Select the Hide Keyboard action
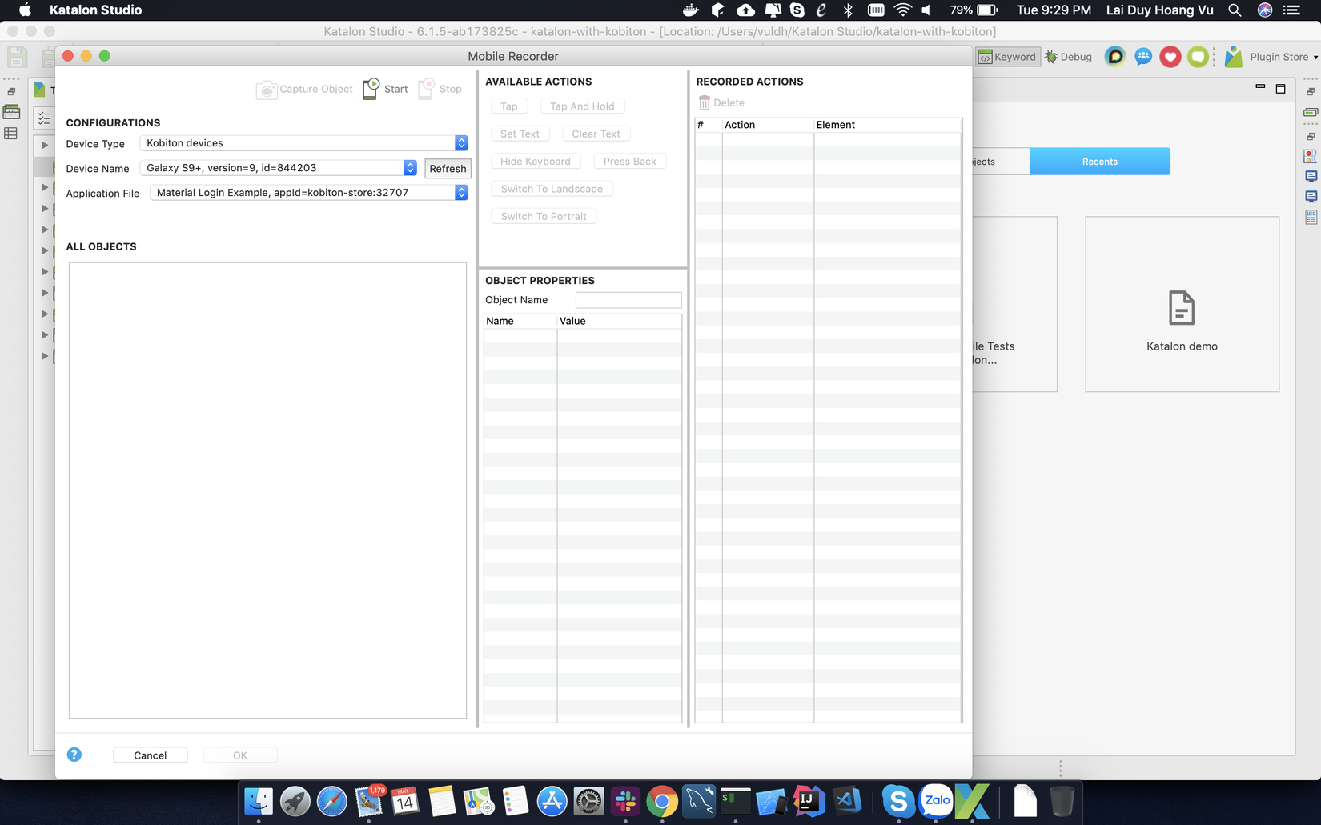Screen dimensions: 1321x825 click(536, 162)
